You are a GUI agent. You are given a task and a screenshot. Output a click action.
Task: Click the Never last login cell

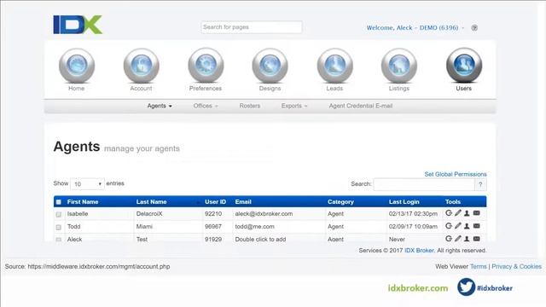397,239
